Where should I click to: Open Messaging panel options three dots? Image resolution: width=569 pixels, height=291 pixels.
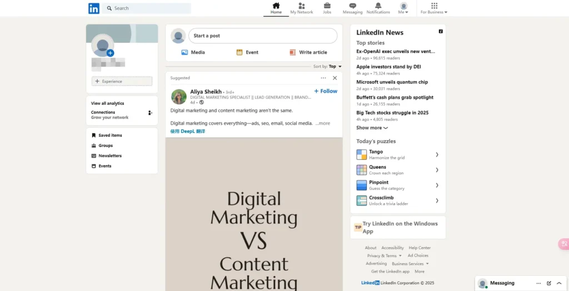(538, 283)
